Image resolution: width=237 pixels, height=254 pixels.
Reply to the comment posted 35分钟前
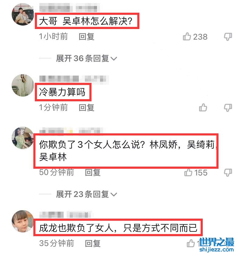pyautogui.click(x=93, y=243)
